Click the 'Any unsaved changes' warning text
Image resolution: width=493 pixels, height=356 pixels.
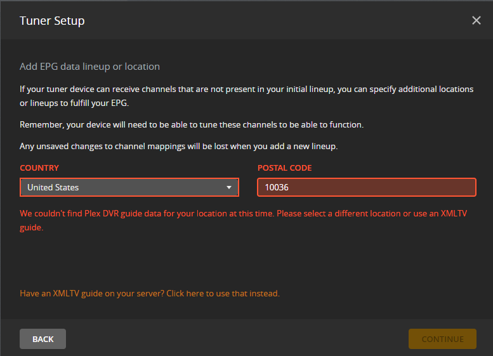(178, 147)
